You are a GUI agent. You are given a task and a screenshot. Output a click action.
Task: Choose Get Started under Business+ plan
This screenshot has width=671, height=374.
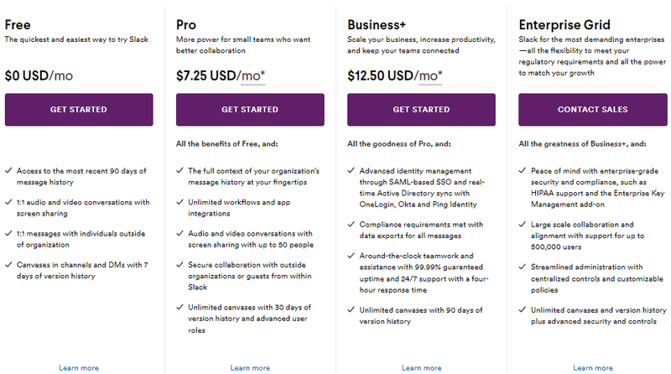click(421, 109)
